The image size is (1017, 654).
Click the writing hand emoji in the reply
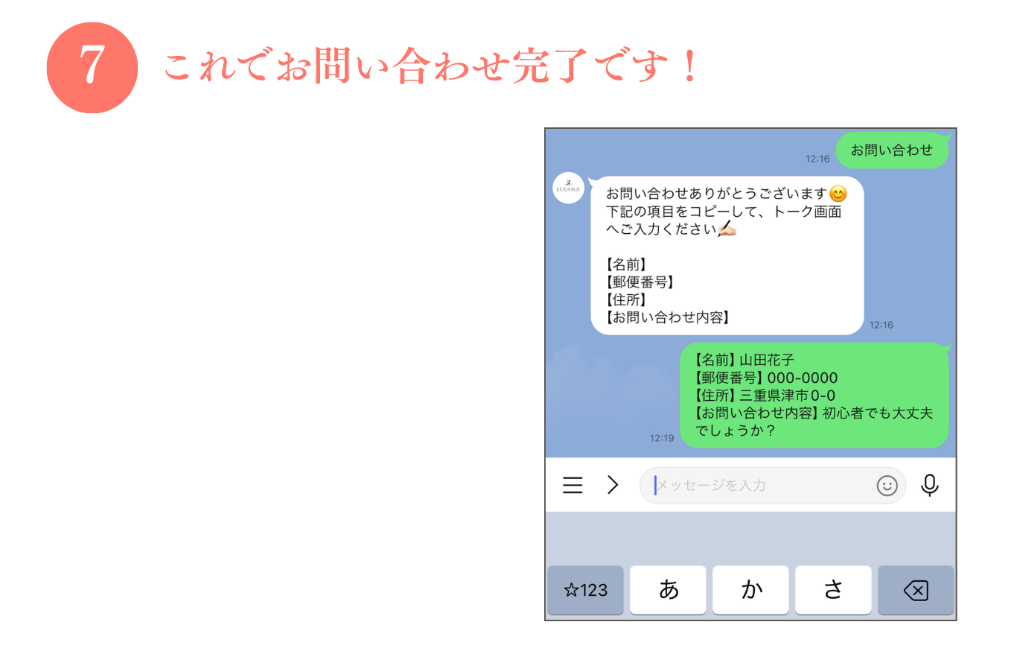point(727,230)
